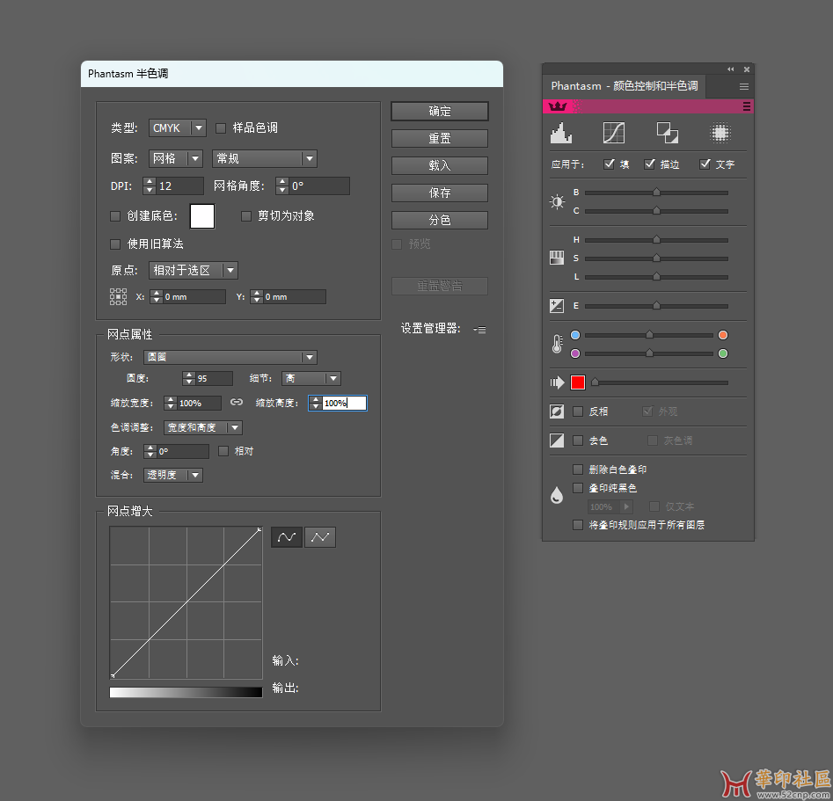Click the white 创建底色 color swatch
The height and width of the screenshot is (801, 833).
202,216
